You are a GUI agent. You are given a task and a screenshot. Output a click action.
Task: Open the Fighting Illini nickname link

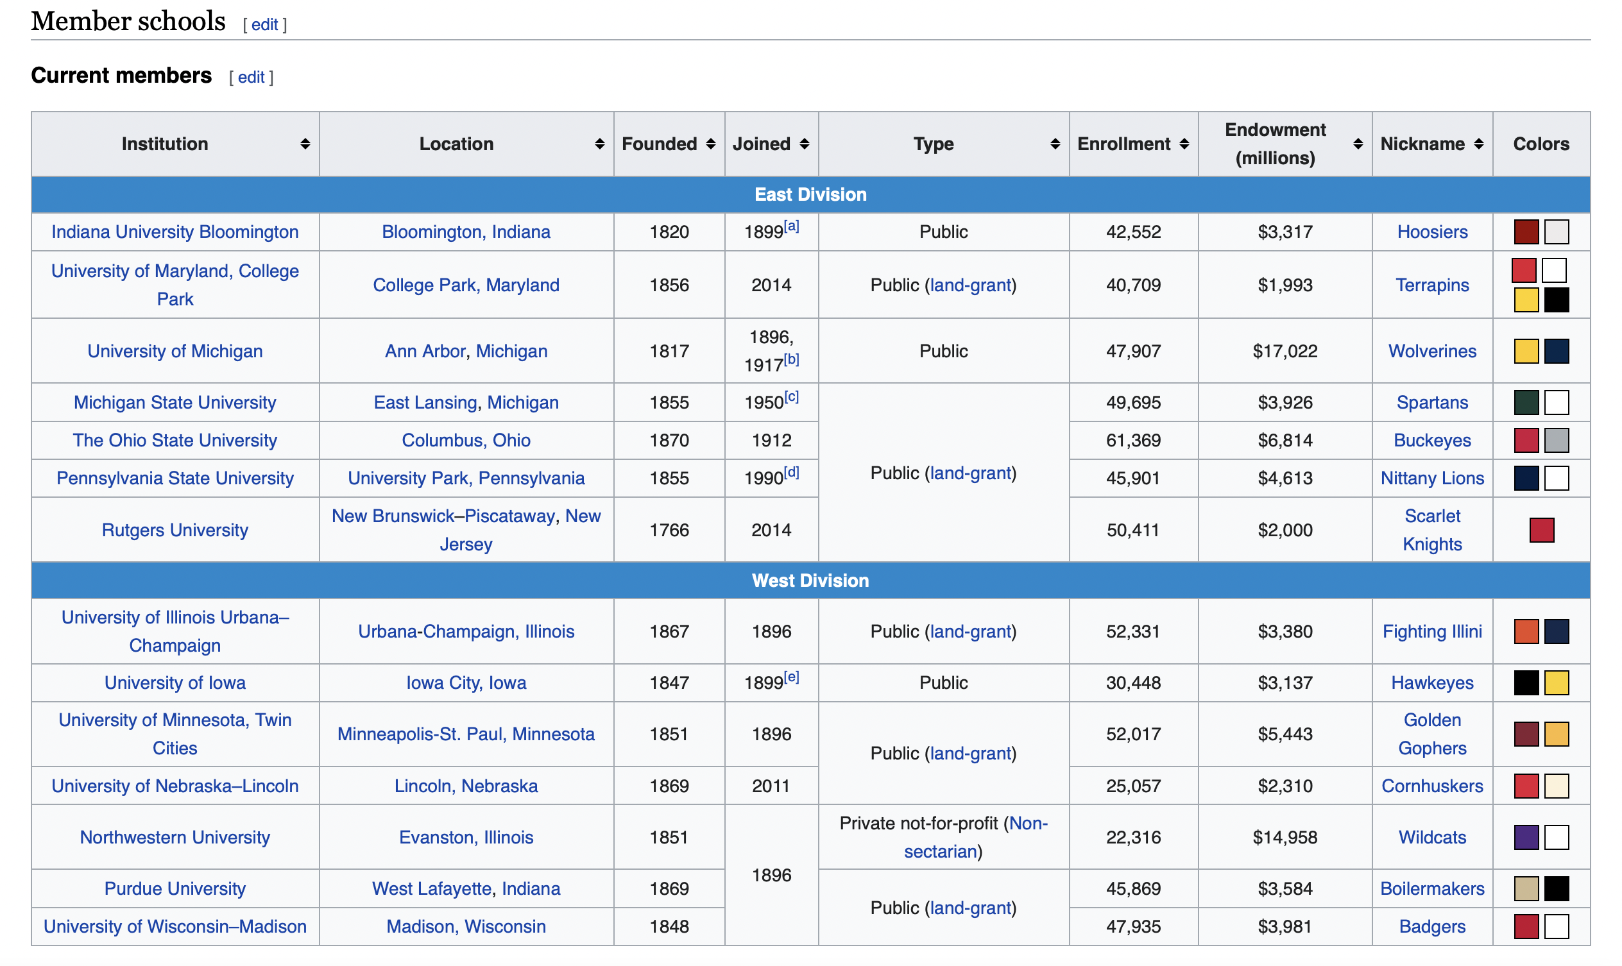[1434, 632]
